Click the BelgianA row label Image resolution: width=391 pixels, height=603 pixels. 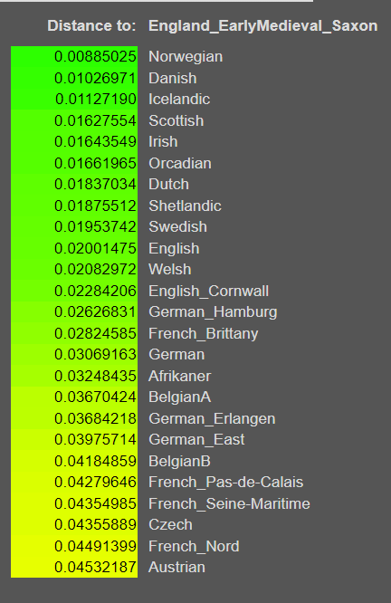coord(179,397)
